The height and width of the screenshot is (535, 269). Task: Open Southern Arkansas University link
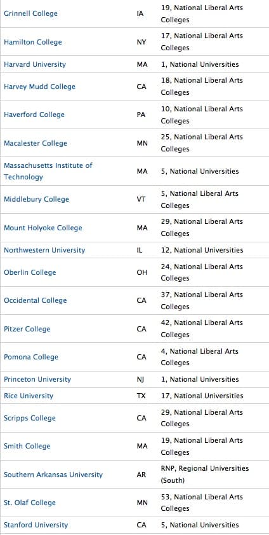point(53,475)
